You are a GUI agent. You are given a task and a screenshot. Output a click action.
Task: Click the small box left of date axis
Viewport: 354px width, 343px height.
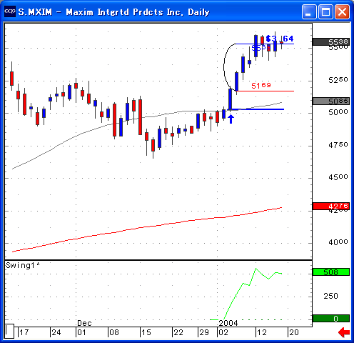click(9, 331)
